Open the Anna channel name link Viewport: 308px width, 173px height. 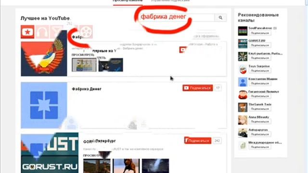[x=259, y=117]
